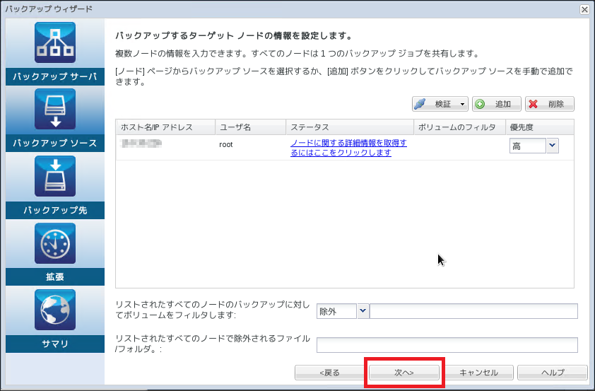Click the 除外 filter type field
This screenshot has height=391, width=595.
click(x=336, y=311)
